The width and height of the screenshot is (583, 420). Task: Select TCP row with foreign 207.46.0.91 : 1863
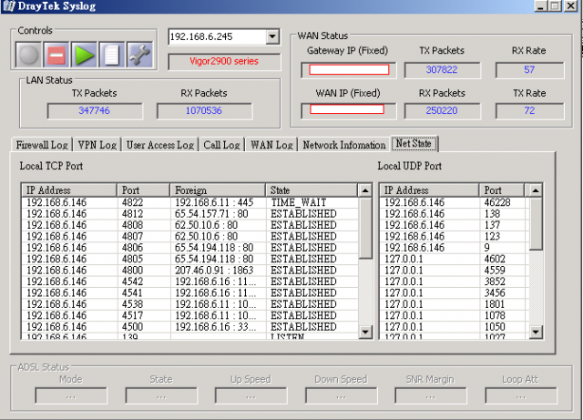pos(190,270)
